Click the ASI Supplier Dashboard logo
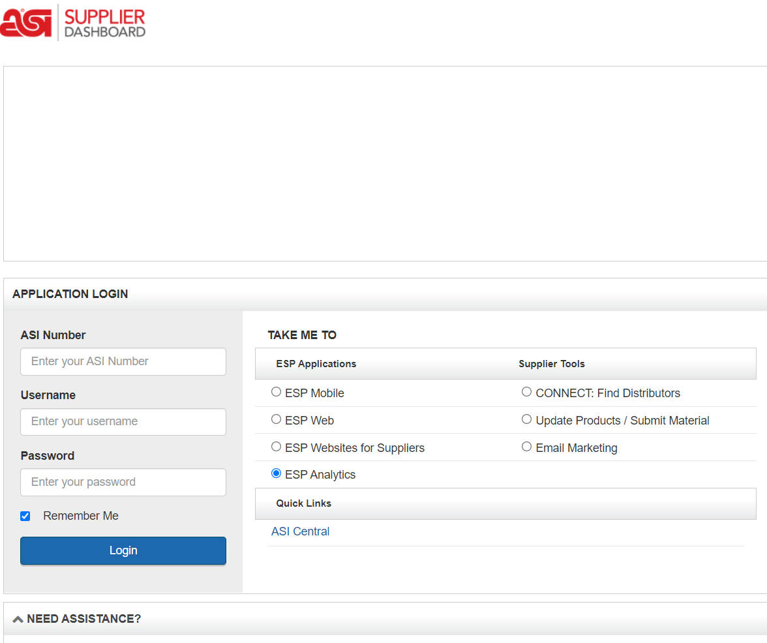767x643 pixels. click(x=73, y=23)
